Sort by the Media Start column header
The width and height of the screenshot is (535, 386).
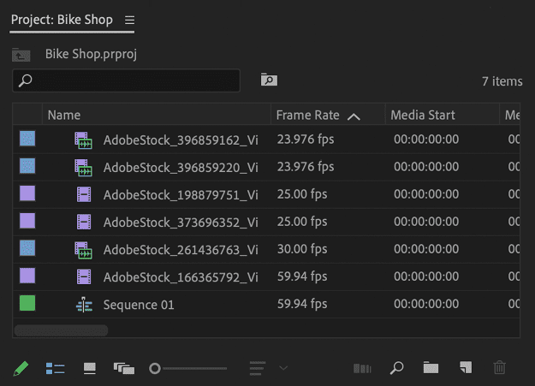[x=423, y=115]
